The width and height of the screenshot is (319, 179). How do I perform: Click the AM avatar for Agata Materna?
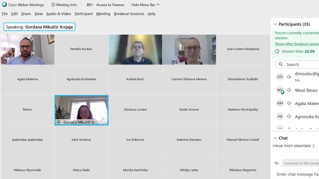(280, 103)
